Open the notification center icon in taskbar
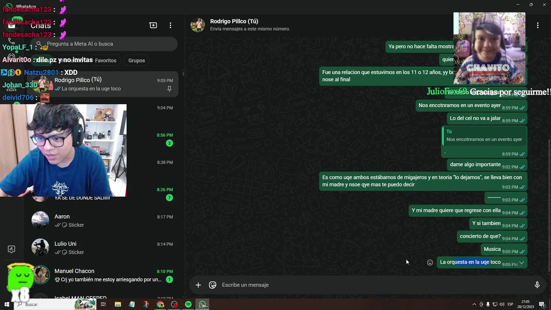Image resolution: width=551 pixels, height=310 pixels. [x=542, y=304]
